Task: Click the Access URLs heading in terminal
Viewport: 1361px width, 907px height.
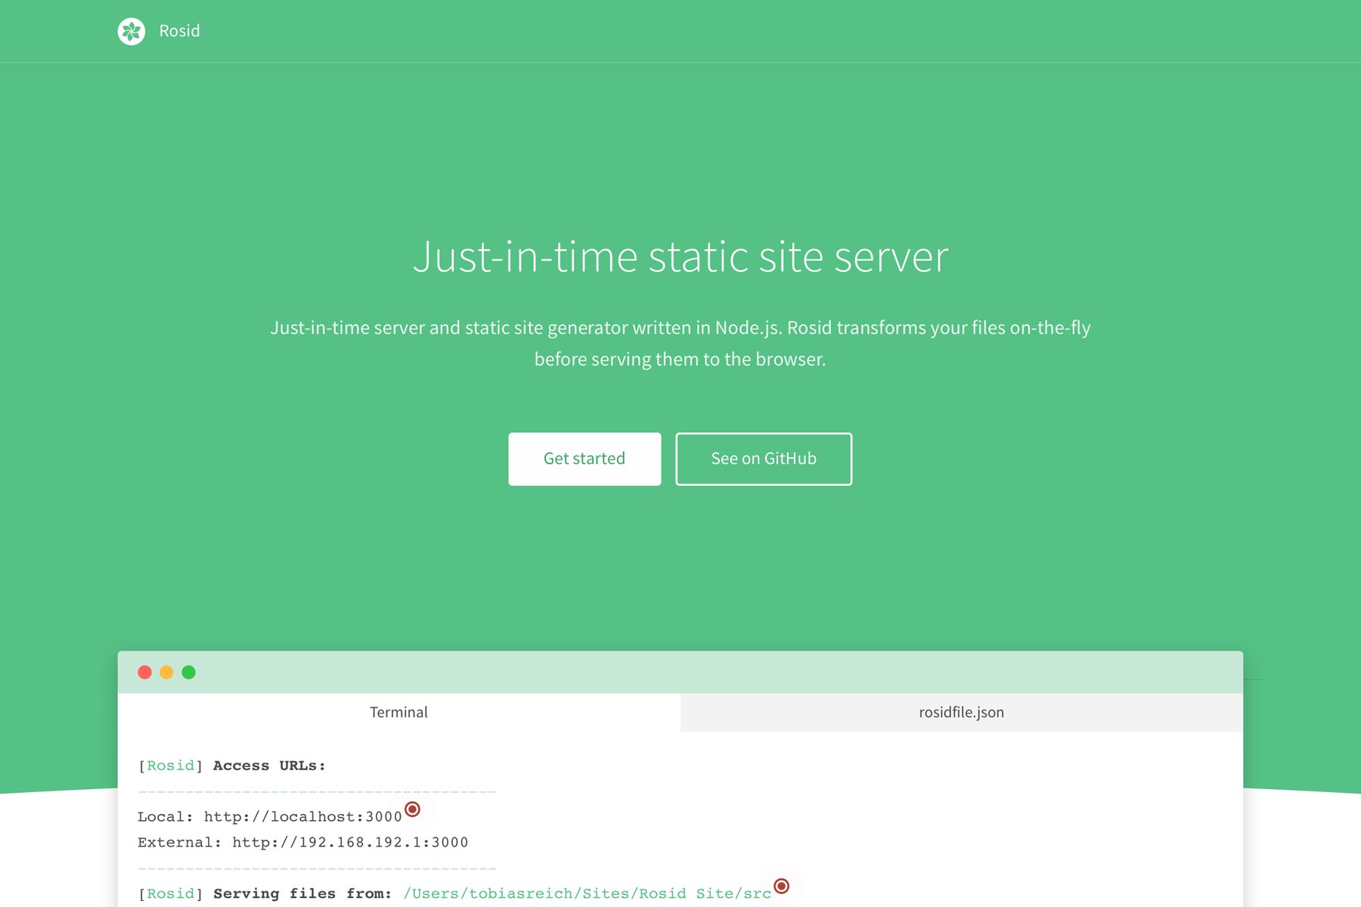Action: [268, 766]
